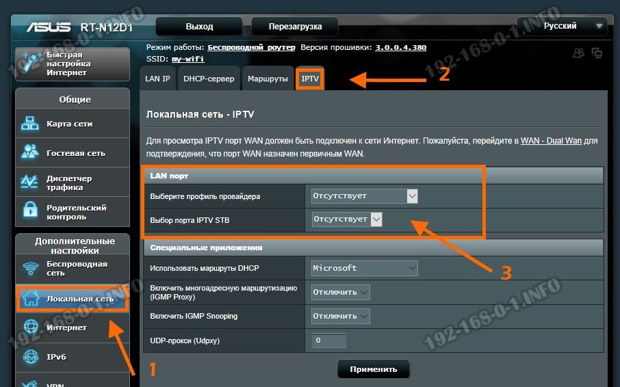
Task: Click the Диспетчер трафика traffic icon
Action: pos(31,183)
